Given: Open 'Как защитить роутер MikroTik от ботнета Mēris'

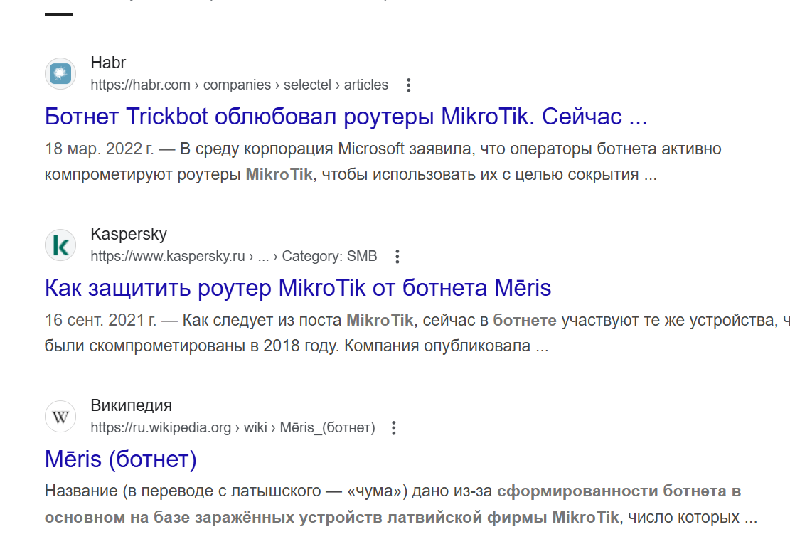Looking at the screenshot, I should pos(298,288).
